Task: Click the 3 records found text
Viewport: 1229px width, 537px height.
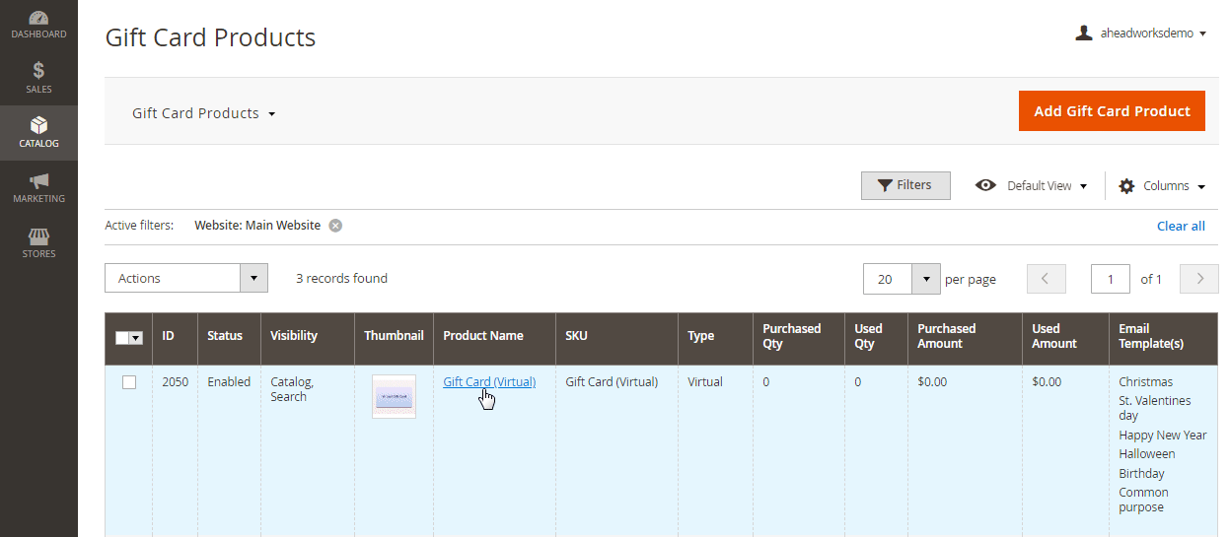Action: [341, 279]
